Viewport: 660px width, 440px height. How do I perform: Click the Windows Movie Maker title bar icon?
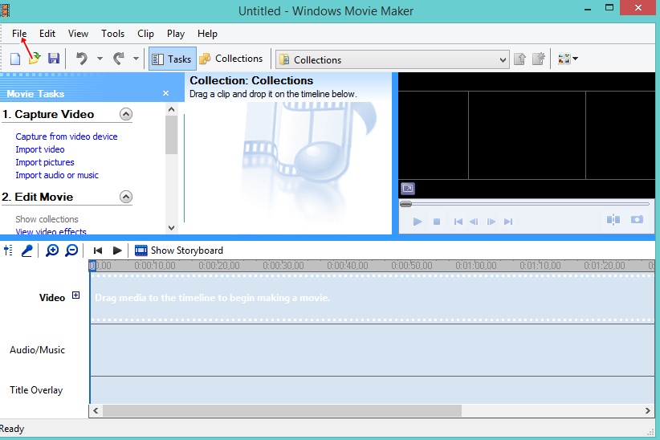tap(5, 10)
